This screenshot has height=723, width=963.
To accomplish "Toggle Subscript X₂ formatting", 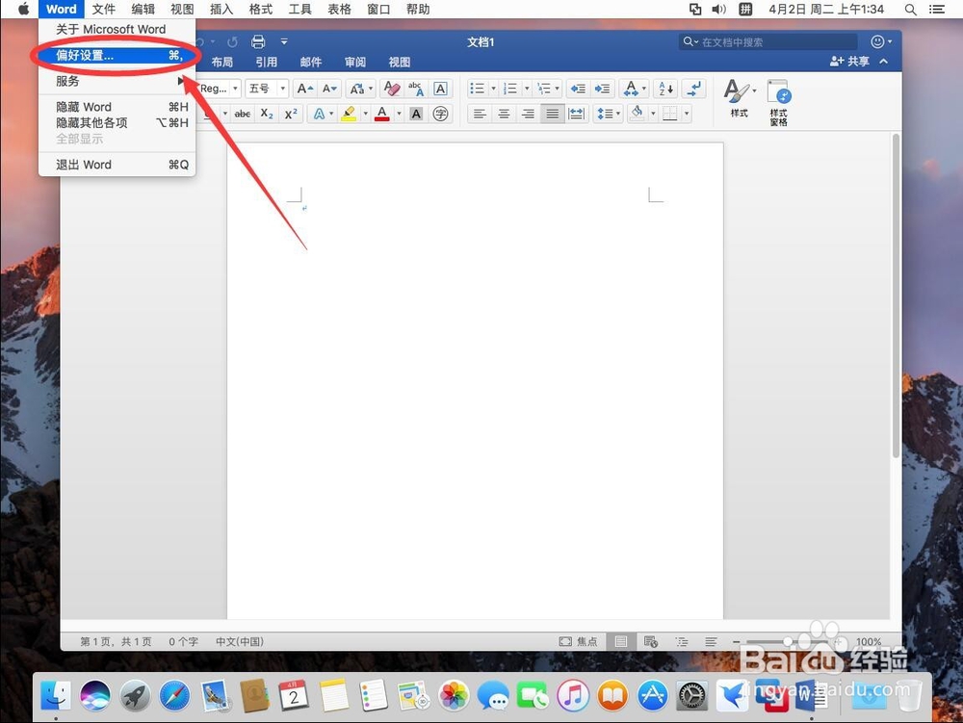I will [x=267, y=114].
